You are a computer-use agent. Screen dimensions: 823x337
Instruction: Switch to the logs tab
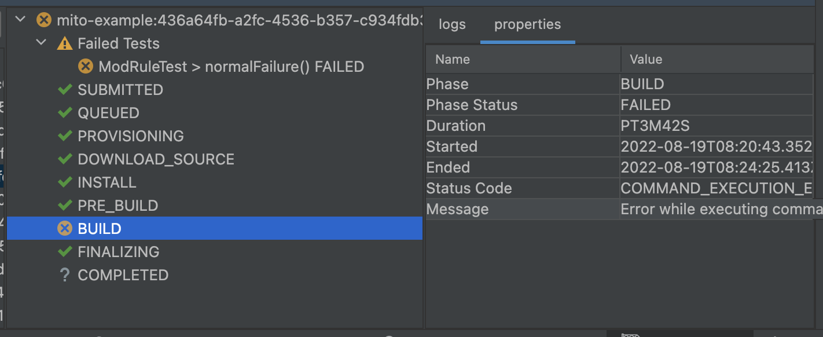pos(452,25)
